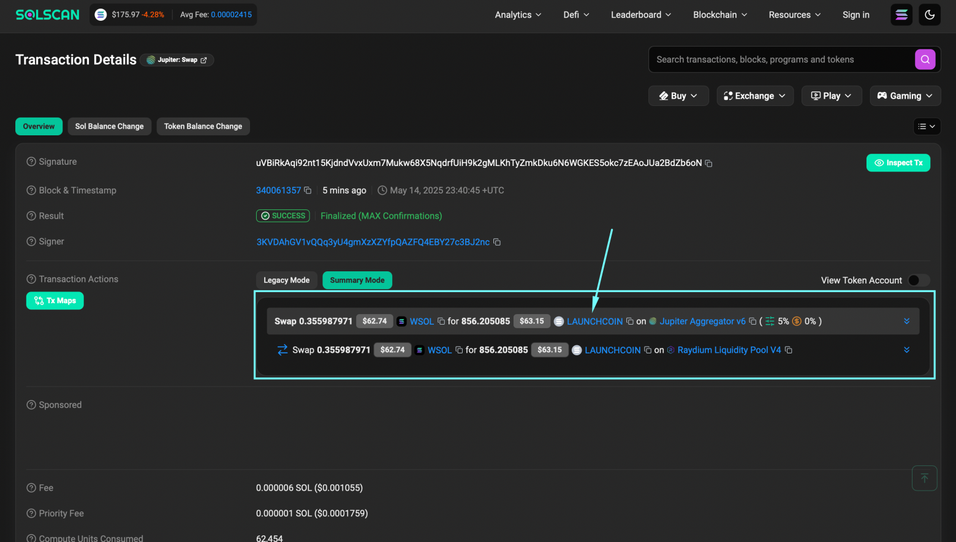Copy the transaction signature using copy icon
956x542 pixels.
click(708, 164)
